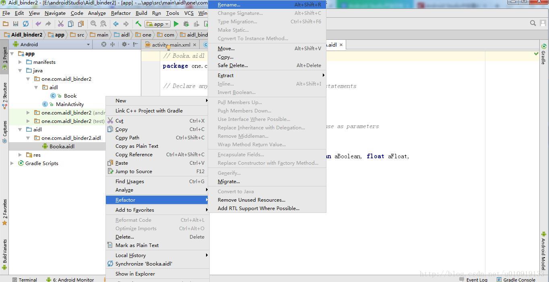Click the Paste toolbar icon
The image size is (549, 282).
click(x=81, y=24)
